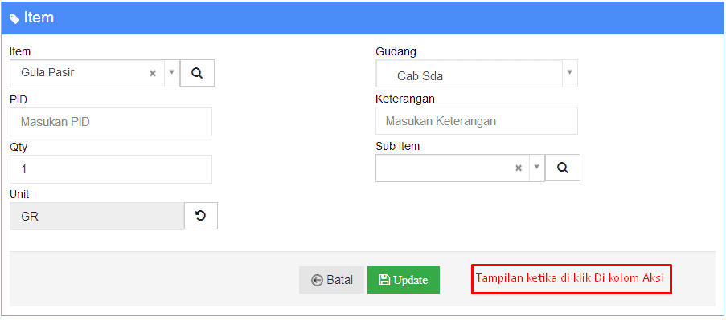Click the empty Sub Item combo box
The image size is (726, 320).
[460, 168]
